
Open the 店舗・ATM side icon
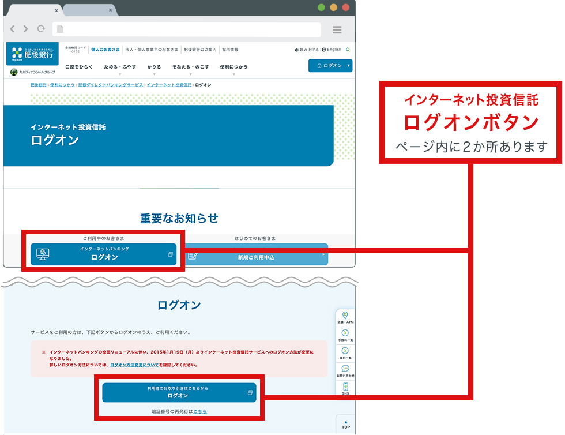(345, 318)
